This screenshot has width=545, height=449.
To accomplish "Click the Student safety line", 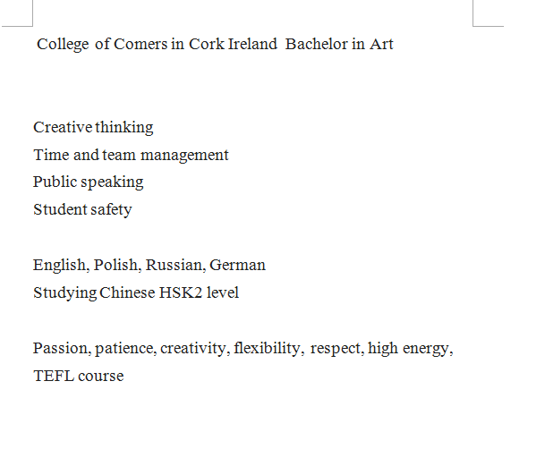I will [82, 209].
